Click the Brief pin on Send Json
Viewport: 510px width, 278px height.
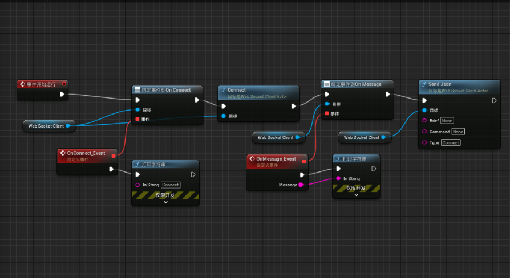[424, 121]
